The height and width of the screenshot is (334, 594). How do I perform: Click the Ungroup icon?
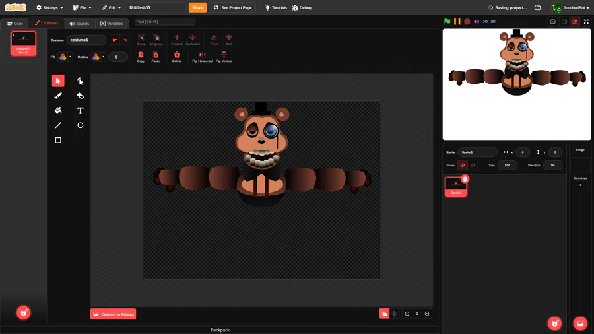pos(156,40)
